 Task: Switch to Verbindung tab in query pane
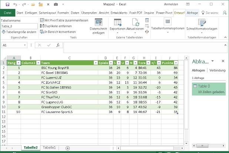[x=218, y=70]
